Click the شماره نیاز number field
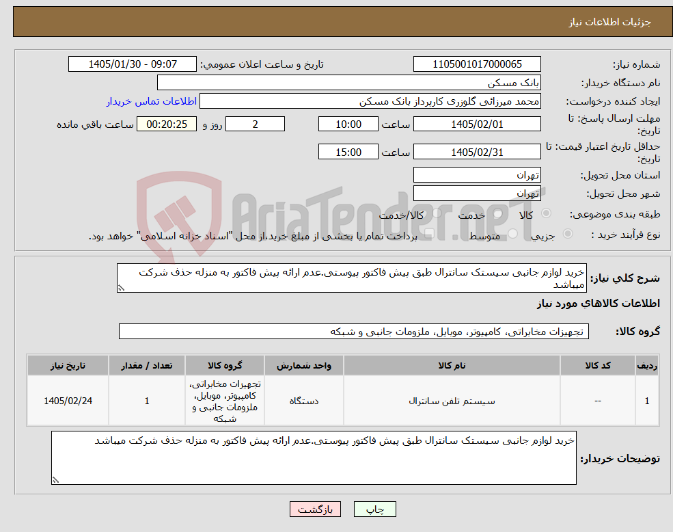The image size is (673, 532). 477,64
